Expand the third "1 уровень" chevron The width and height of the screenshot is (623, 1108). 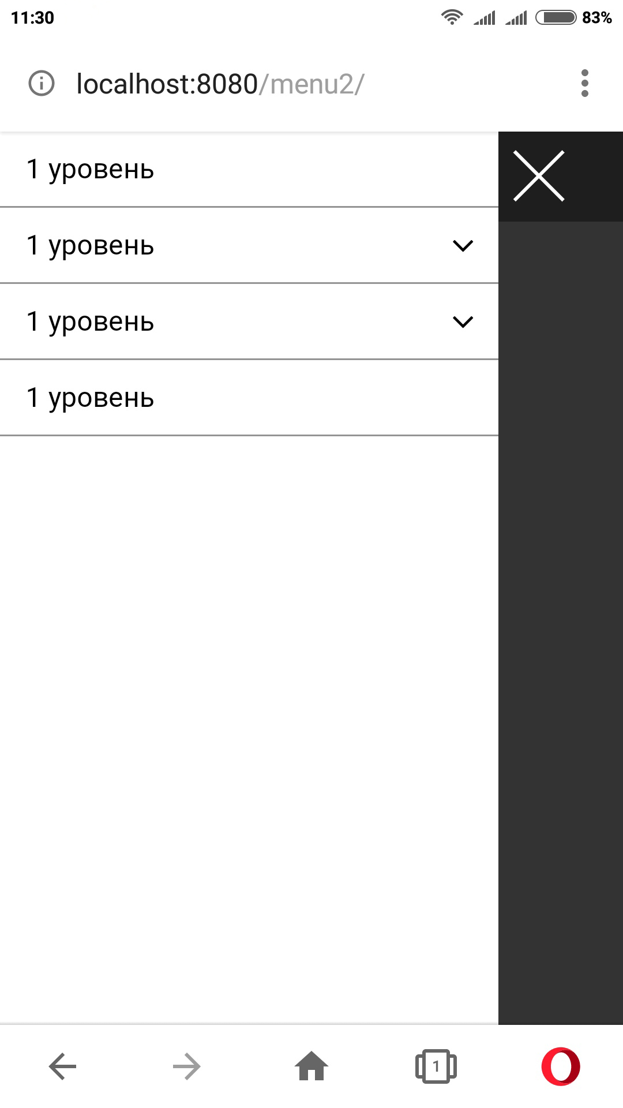463,321
